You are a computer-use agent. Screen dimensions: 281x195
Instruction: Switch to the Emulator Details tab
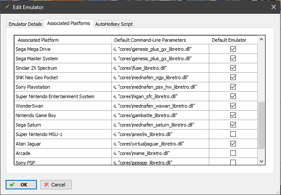[x=25, y=24]
